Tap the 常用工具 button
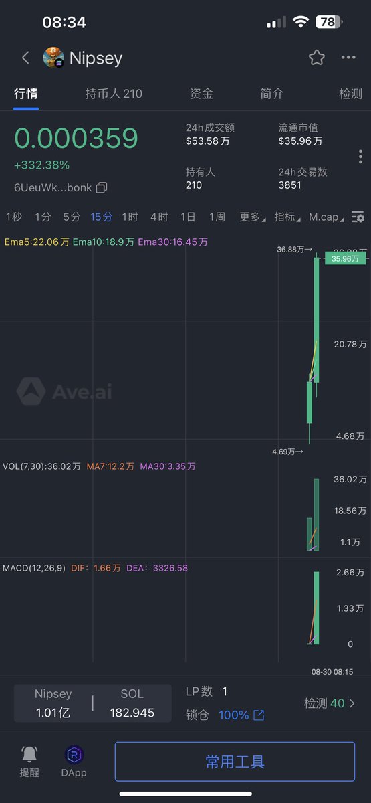This screenshot has width=371, height=803. point(235,762)
